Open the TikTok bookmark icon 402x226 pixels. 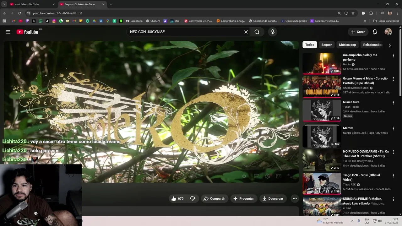coord(47,21)
